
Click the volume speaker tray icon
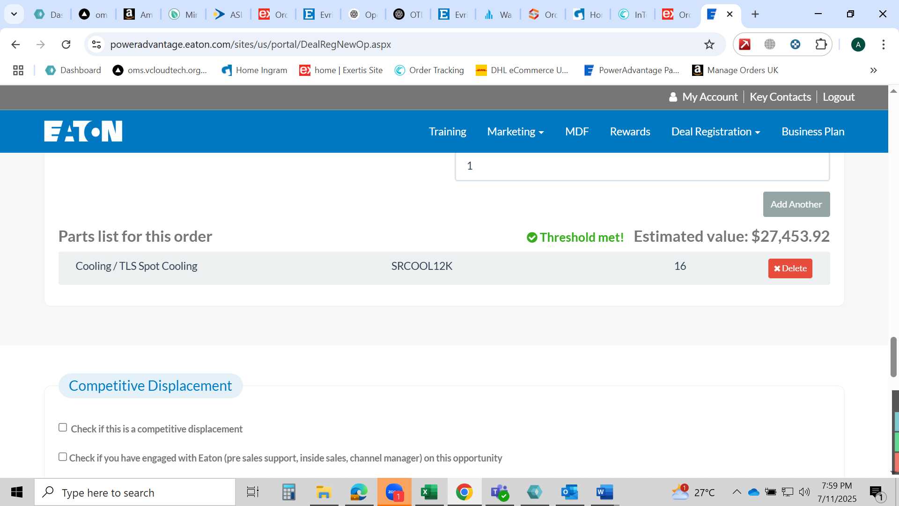click(x=804, y=492)
